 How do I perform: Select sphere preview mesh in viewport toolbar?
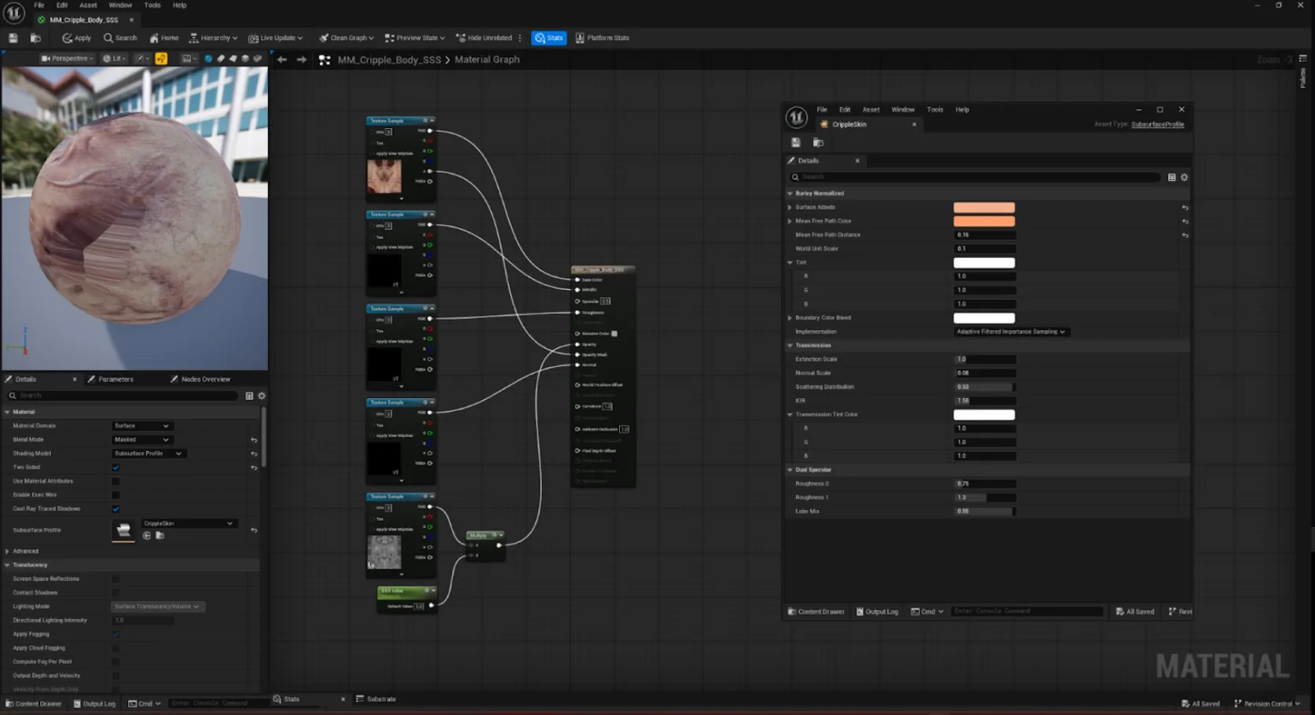coord(208,58)
